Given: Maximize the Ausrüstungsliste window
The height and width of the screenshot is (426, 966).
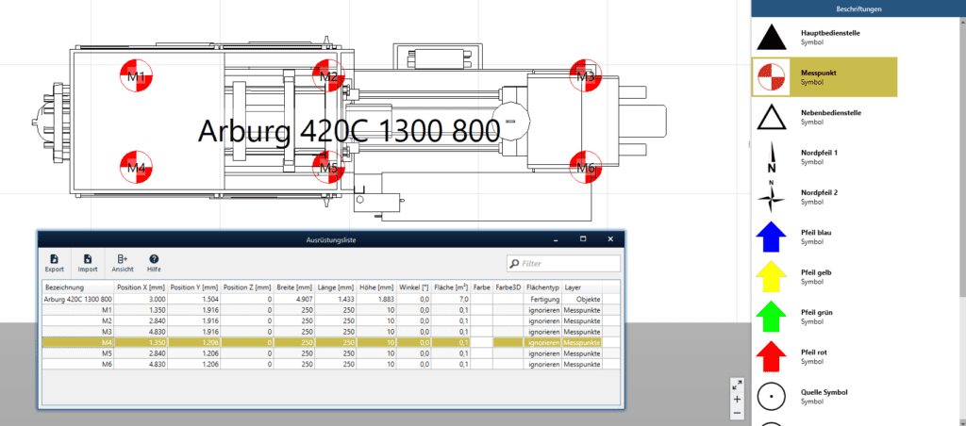Looking at the screenshot, I should pyautogui.click(x=583, y=238).
